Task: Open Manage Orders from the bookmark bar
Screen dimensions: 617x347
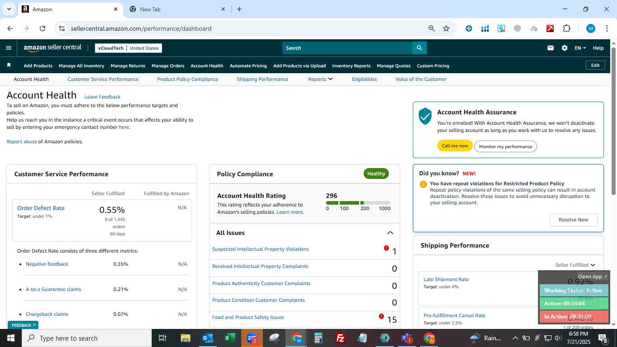Action: 168,66
